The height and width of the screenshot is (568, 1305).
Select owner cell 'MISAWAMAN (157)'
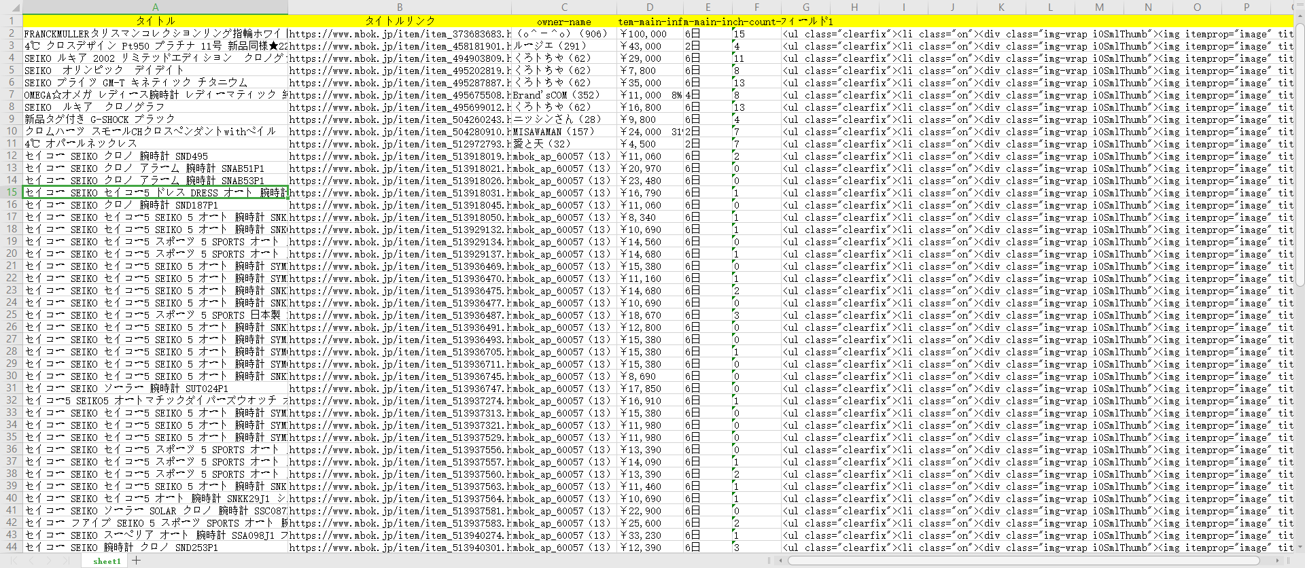[564, 131]
